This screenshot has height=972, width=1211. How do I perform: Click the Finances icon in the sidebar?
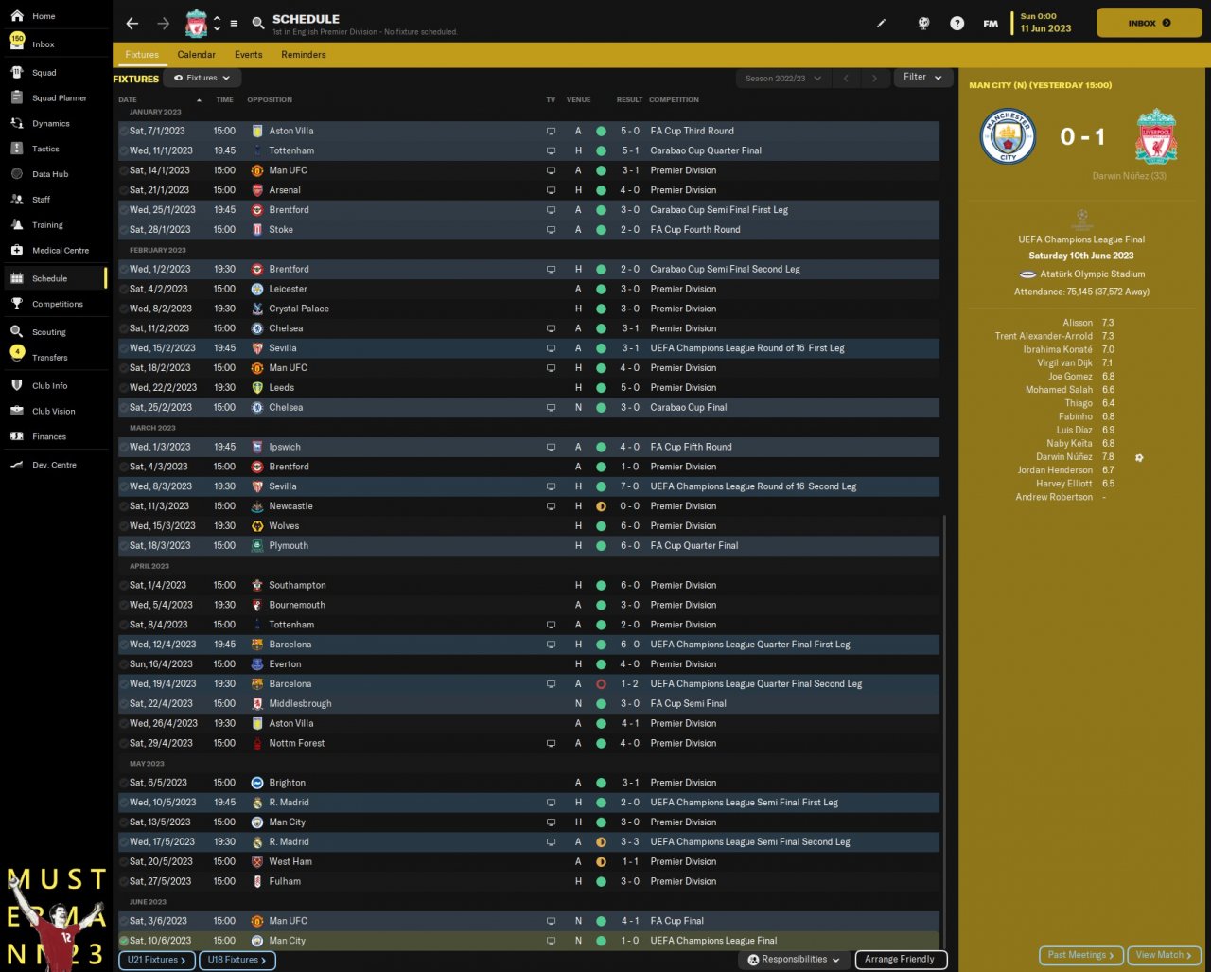(17, 436)
